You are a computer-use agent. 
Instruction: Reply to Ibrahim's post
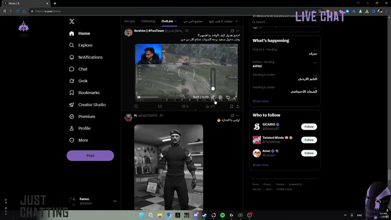(136, 106)
